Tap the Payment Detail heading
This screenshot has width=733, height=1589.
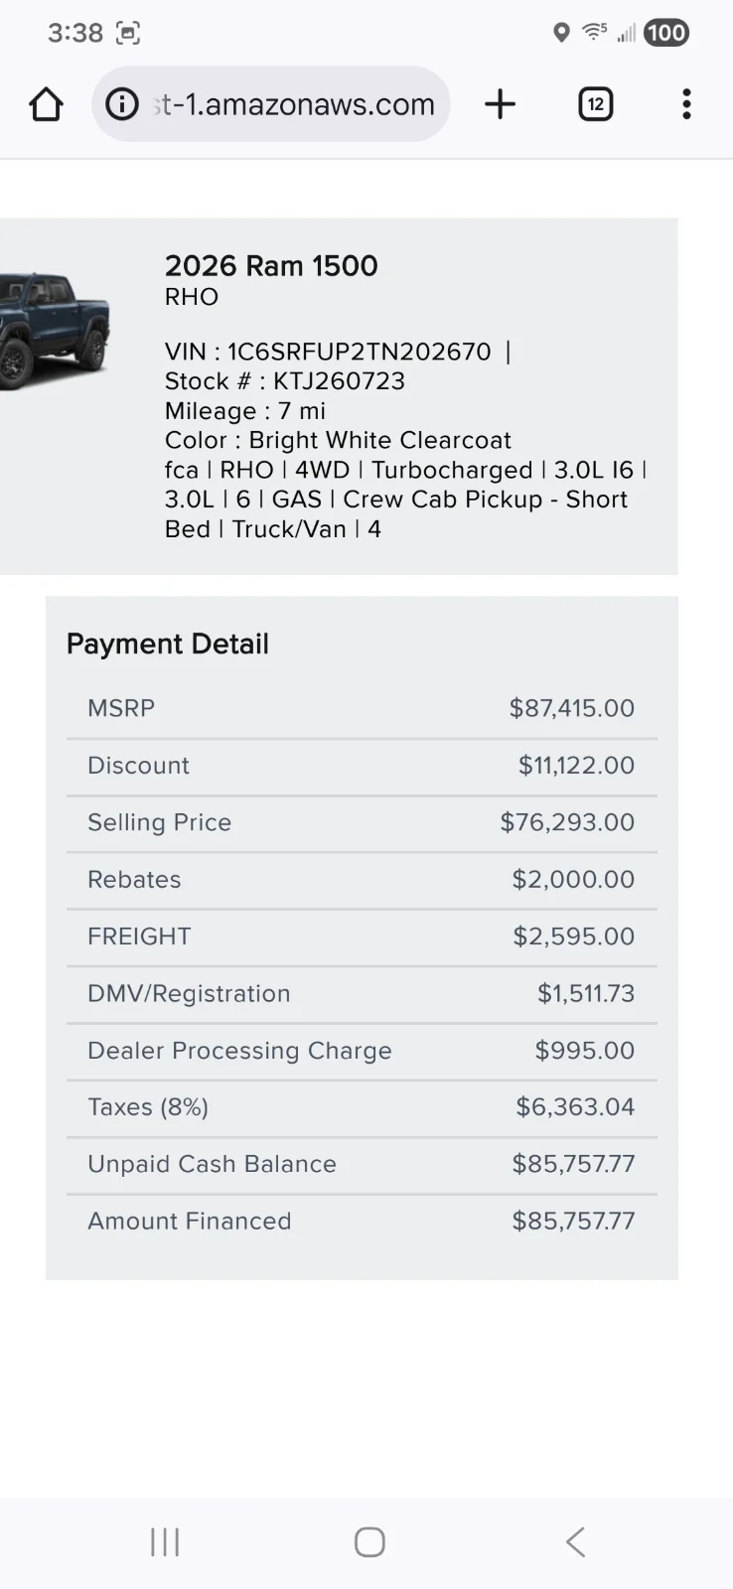point(168,644)
